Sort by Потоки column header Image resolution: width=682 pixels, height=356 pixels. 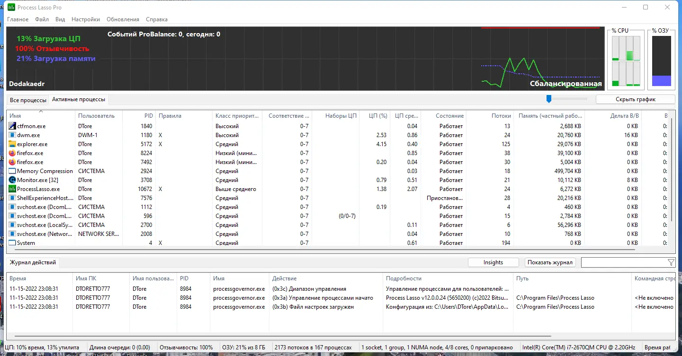(490, 116)
